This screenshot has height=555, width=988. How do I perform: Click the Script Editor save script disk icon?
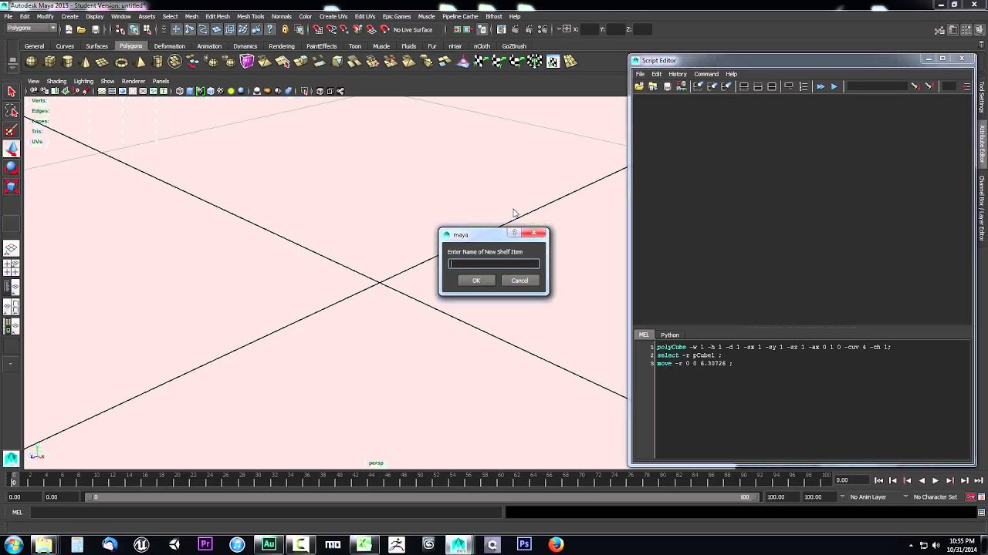[667, 86]
